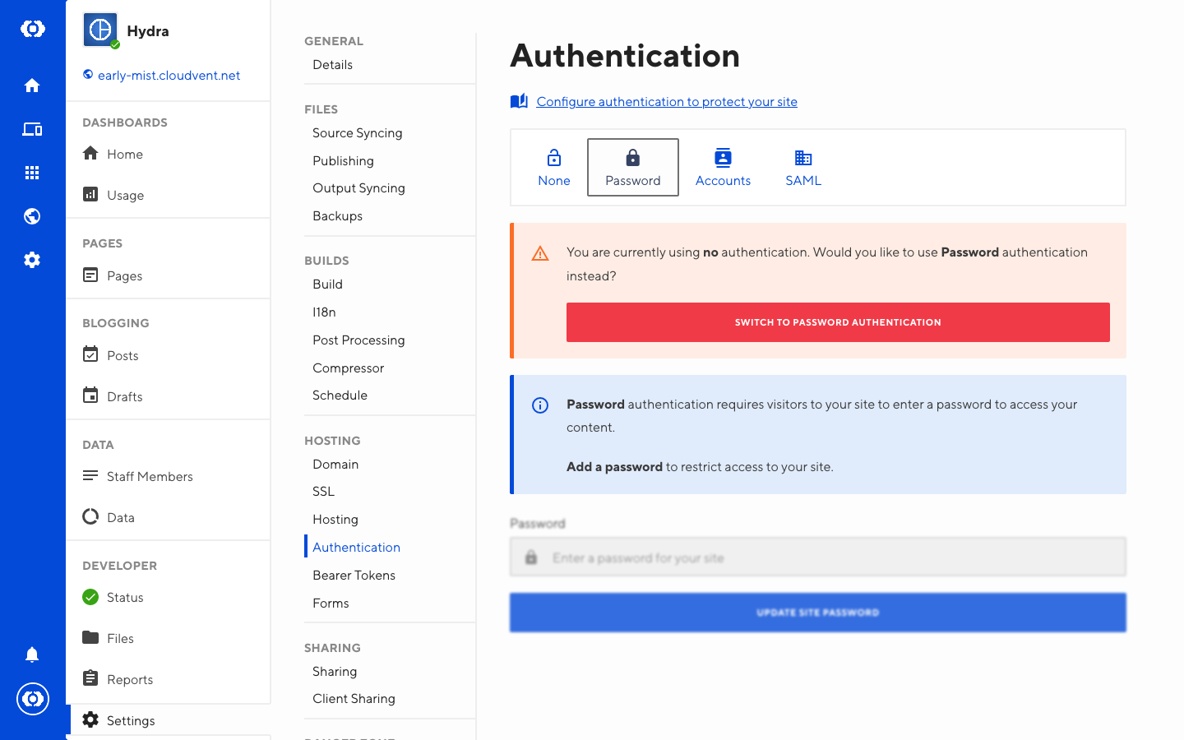
Task: Click the globe icon in blue rail
Action: [32, 216]
